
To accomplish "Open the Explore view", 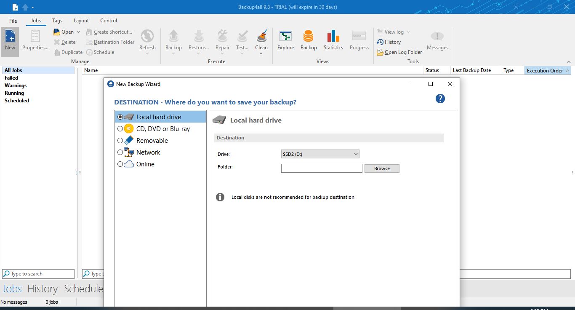I will pos(285,40).
